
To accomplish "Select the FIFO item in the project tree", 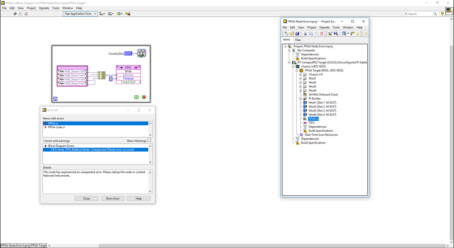I will (312, 123).
